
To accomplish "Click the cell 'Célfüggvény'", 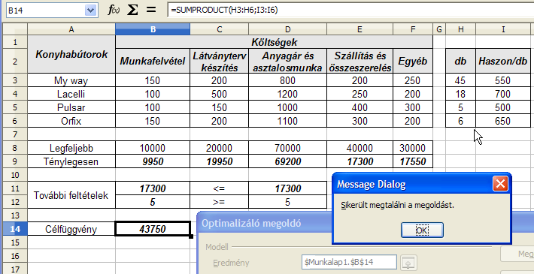I will click(x=71, y=229).
